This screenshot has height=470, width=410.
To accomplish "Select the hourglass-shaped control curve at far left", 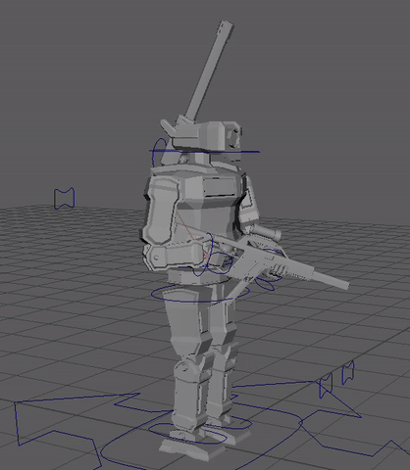I will pos(64,199).
